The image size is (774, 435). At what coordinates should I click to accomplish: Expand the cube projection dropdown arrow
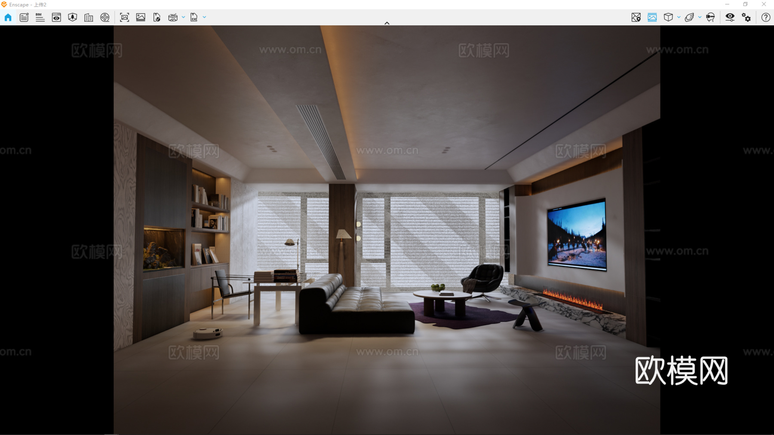[679, 17]
